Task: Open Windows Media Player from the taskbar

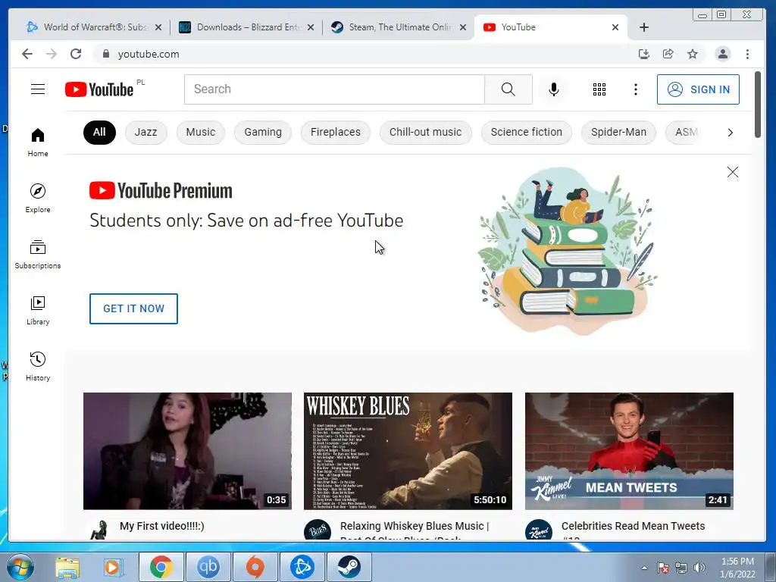Action: coord(112,567)
